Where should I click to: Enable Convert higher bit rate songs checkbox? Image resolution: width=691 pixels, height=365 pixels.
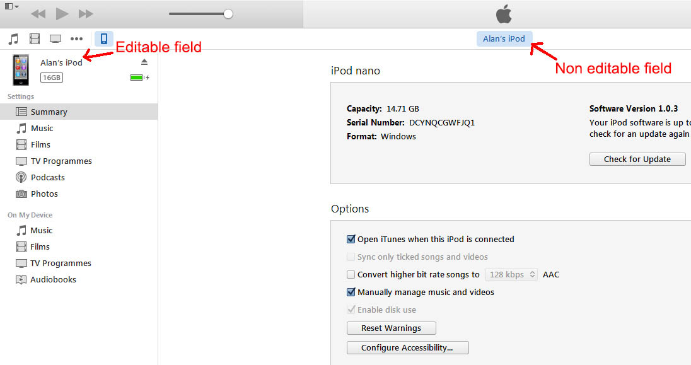point(351,274)
